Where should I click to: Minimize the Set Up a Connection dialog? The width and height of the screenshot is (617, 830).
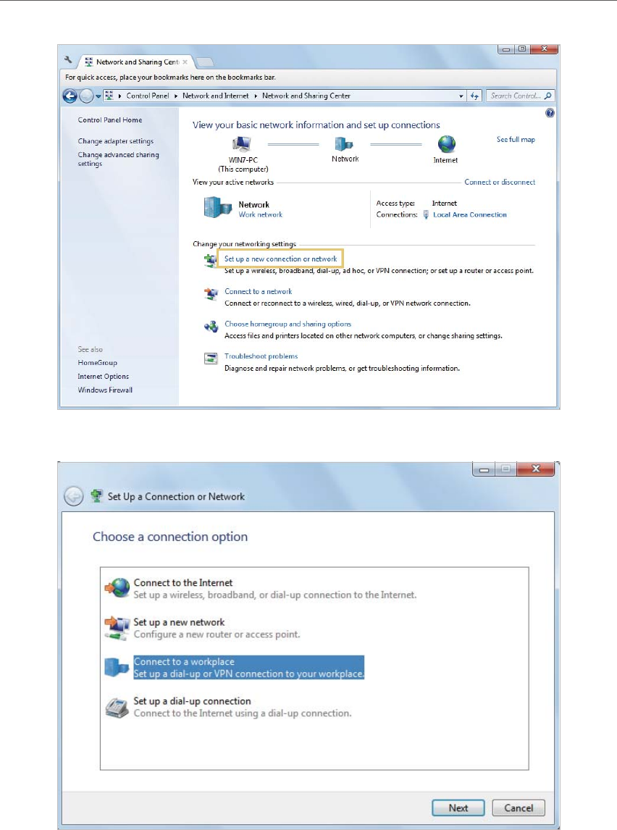click(x=484, y=469)
